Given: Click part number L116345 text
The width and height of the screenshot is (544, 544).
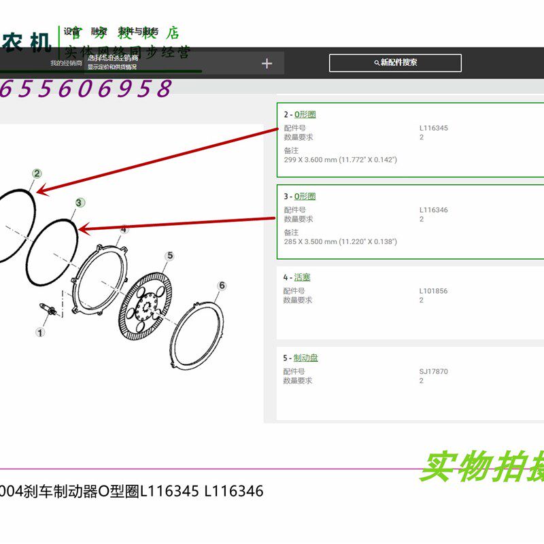Looking at the screenshot, I should pyautogui.click(x=434, y=127).
